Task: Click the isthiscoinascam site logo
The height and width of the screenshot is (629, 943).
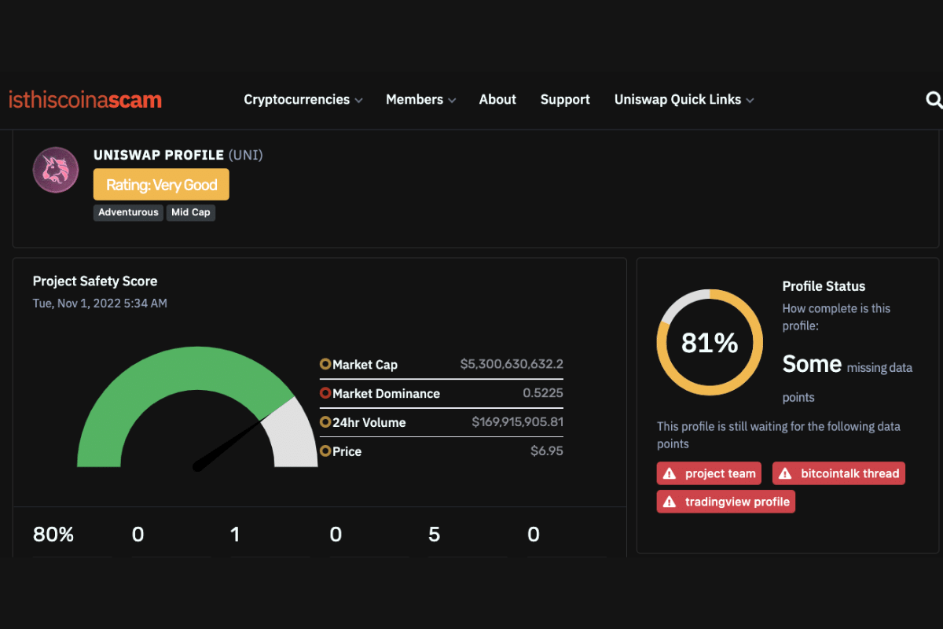Action: 85,100
